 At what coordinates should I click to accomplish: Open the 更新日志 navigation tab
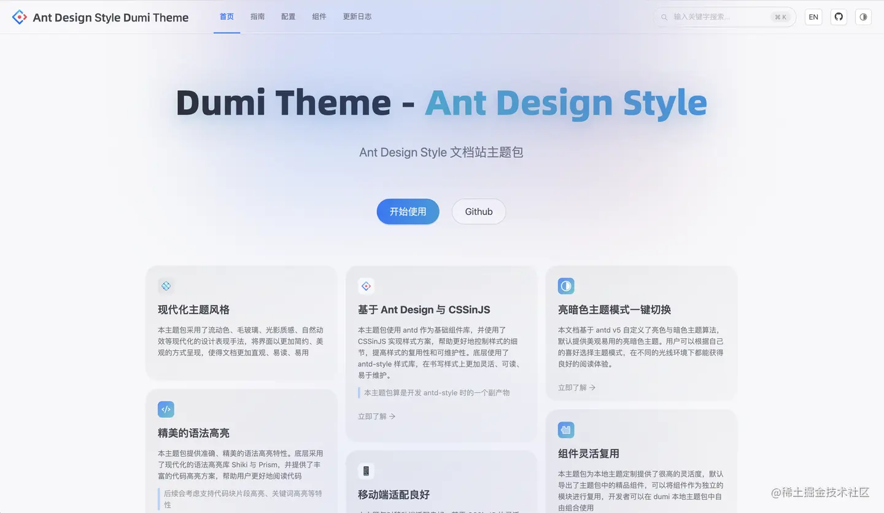[x=357, y=17]
